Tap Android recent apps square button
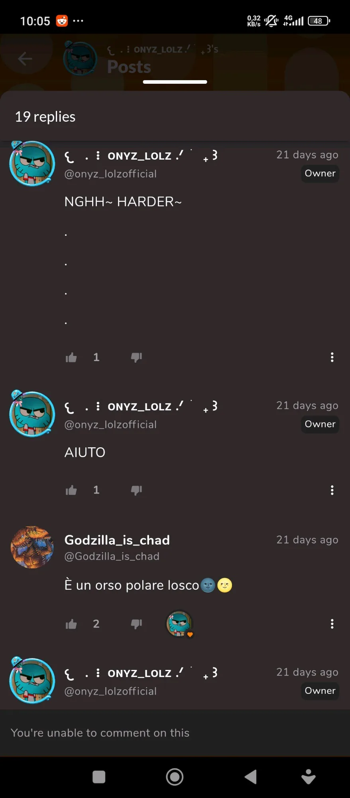 click(x=99, y=777)
